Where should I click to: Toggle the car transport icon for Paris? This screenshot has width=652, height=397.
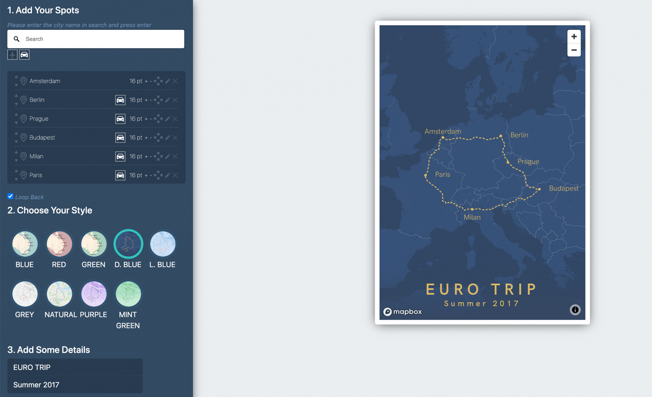pyautogui.click(x=120, y=175)
